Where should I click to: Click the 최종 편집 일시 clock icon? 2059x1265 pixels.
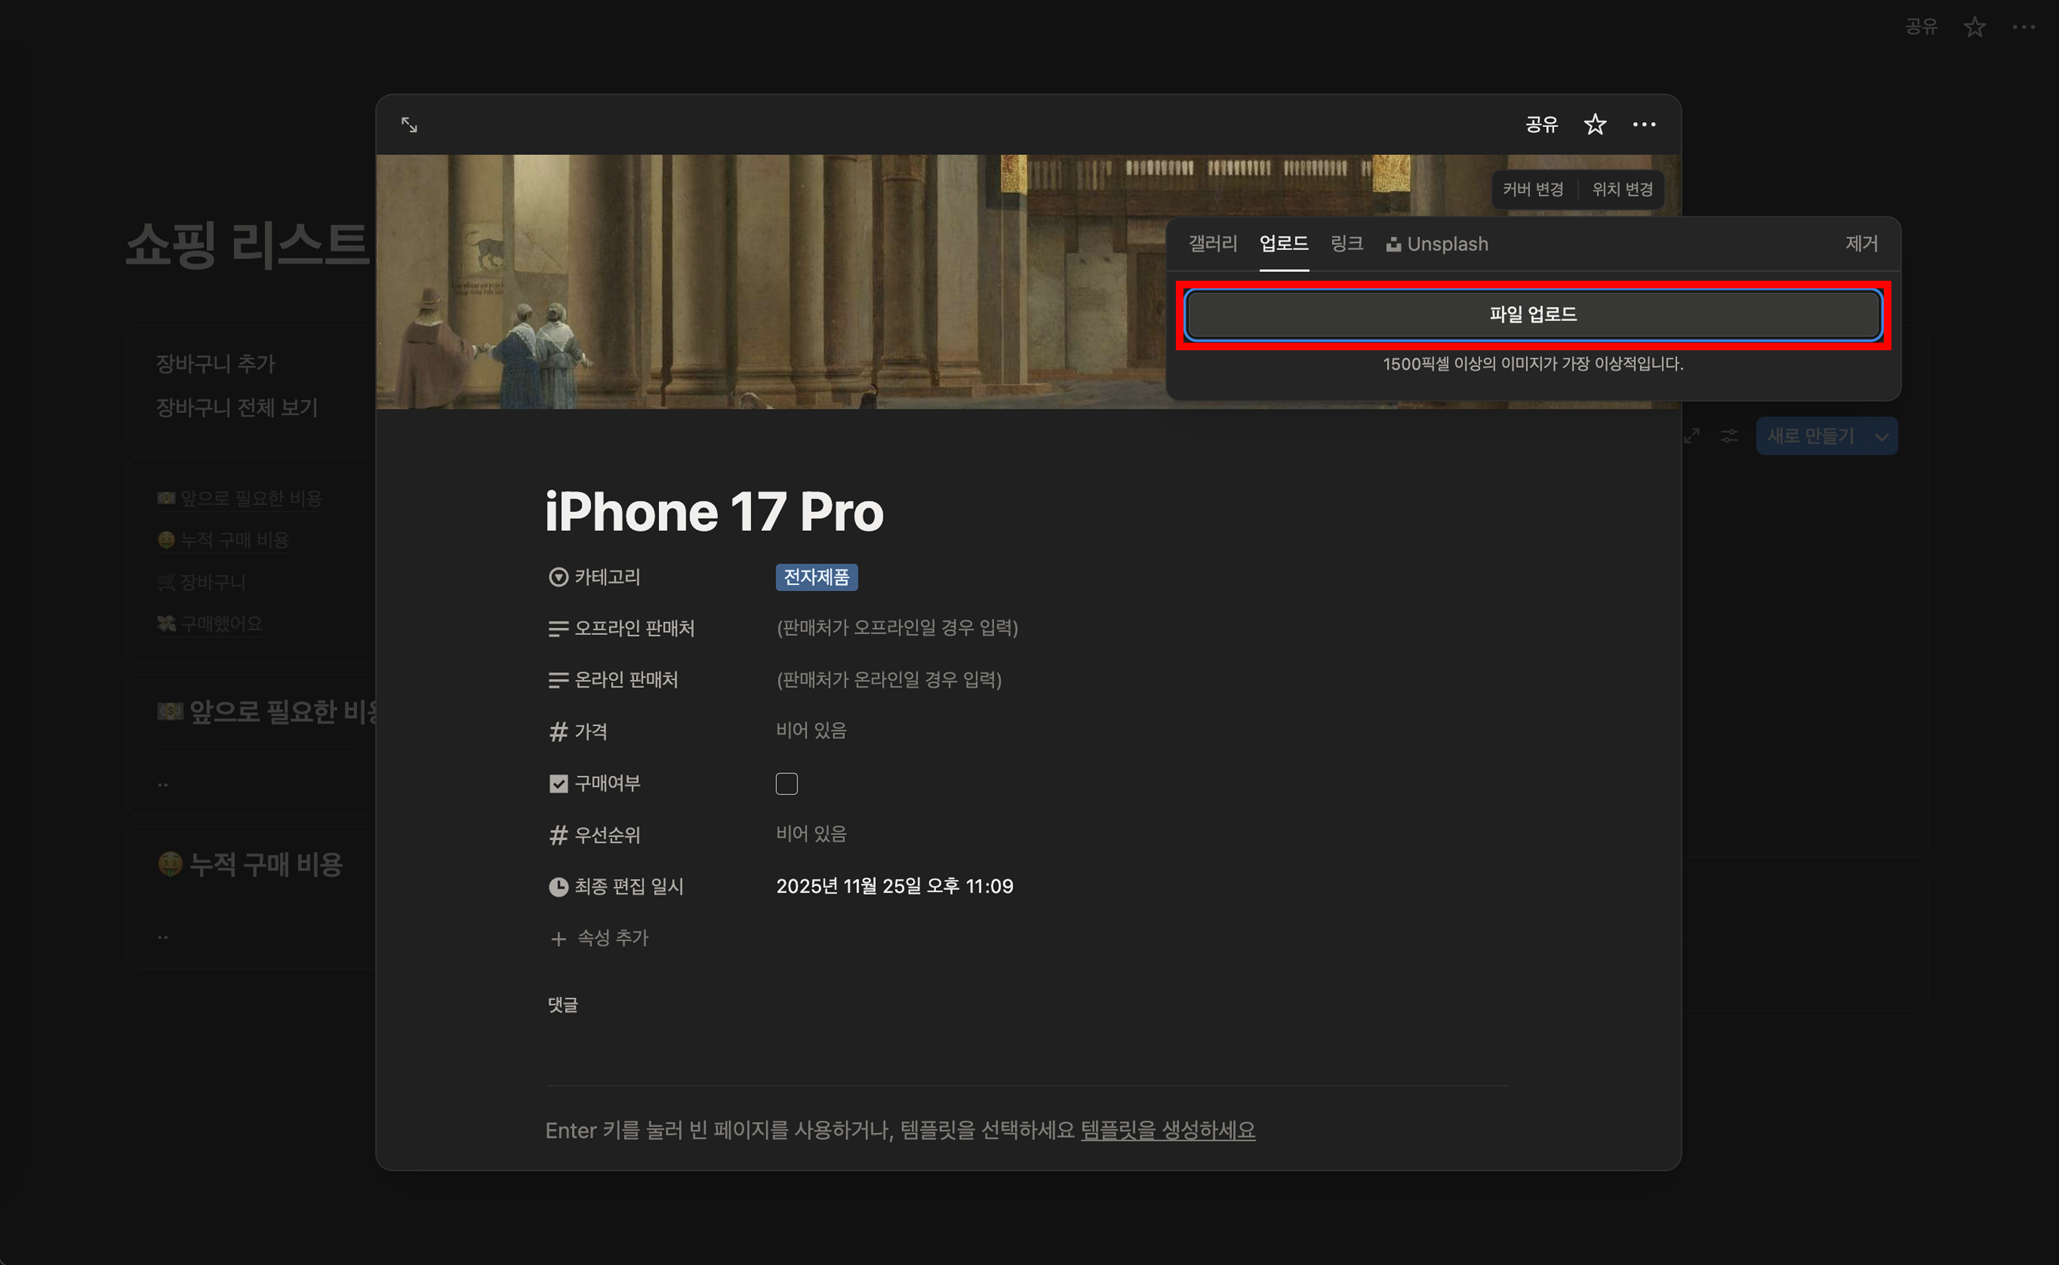(x=558, y=887)
